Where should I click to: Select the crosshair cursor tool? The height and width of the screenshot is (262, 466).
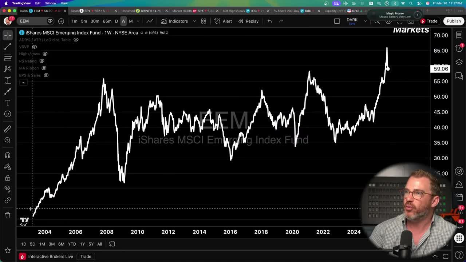8,35
